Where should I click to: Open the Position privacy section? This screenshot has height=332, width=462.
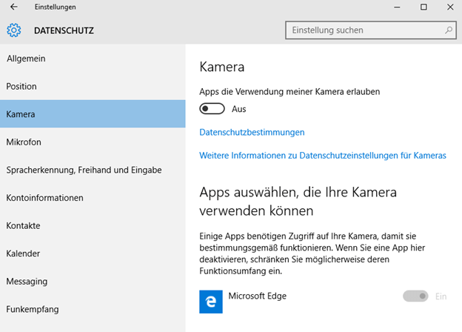pyautogui.click(x=93, y=86)
